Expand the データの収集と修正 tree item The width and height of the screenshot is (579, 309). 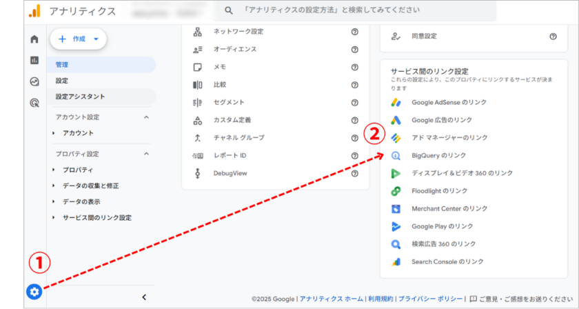[54, 186]
